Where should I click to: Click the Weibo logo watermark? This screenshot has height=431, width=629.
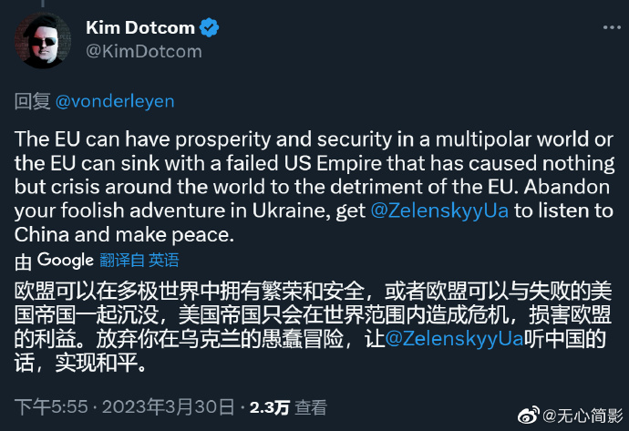coord(527,415)
